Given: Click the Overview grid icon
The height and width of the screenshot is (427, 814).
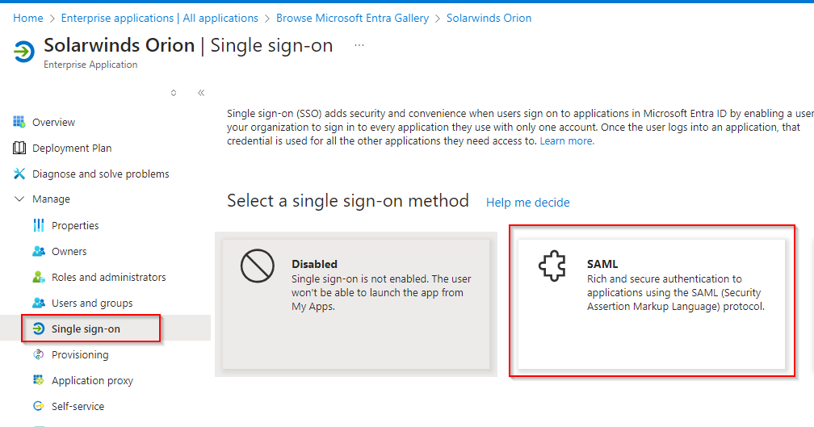Looking at the screenshot, I should point(19,122).
